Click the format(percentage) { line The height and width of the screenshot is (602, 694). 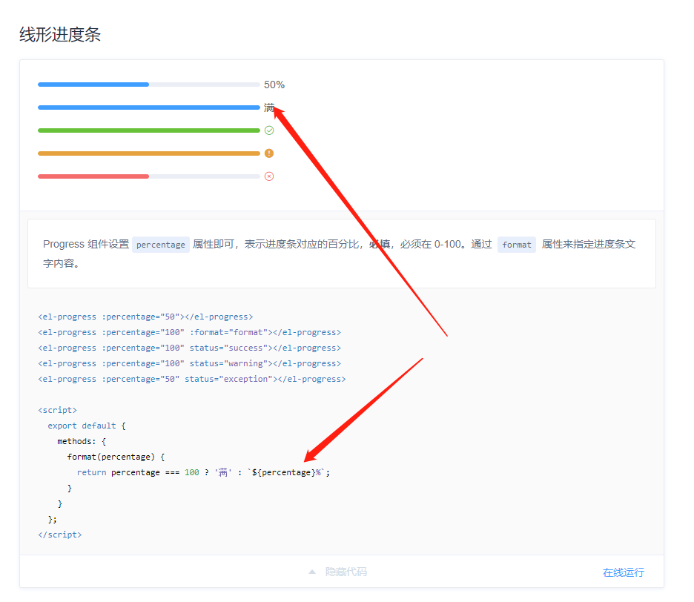pos(116,457)
